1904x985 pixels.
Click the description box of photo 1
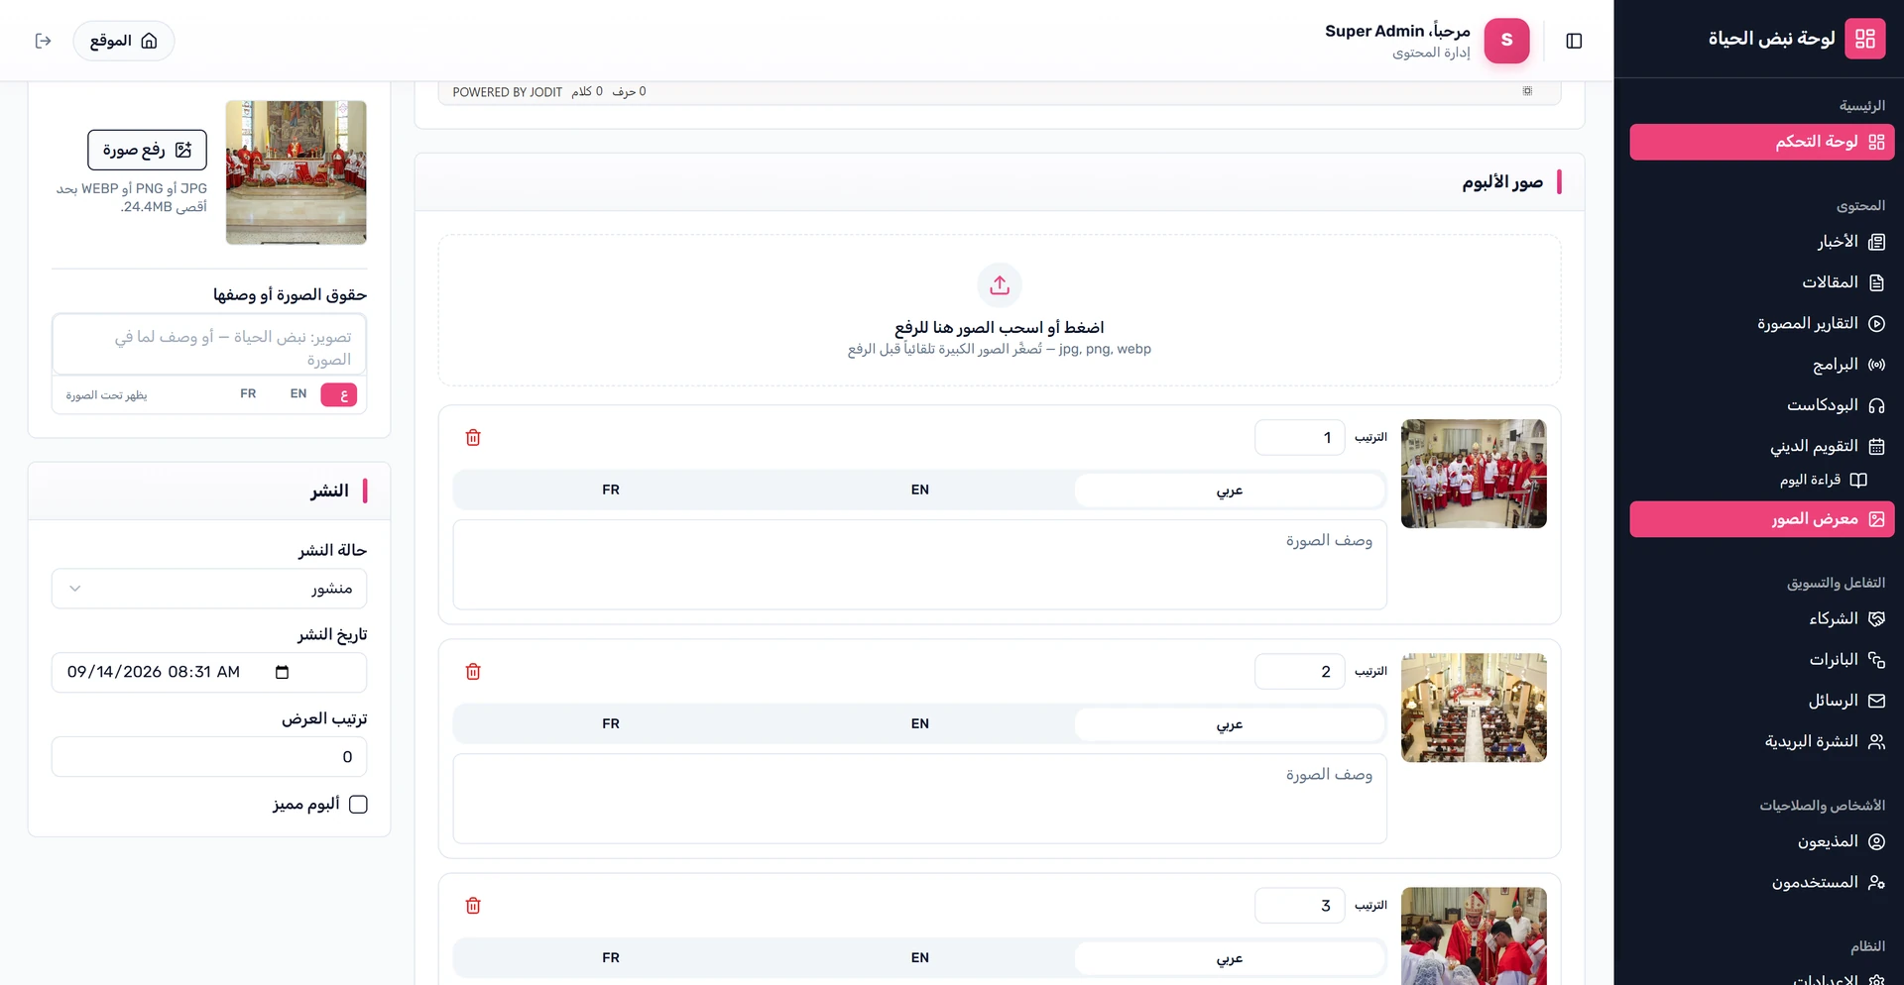[920, 565]
